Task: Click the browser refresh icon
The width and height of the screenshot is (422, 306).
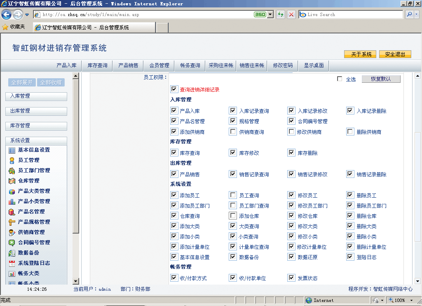Action: click(281, 14)
